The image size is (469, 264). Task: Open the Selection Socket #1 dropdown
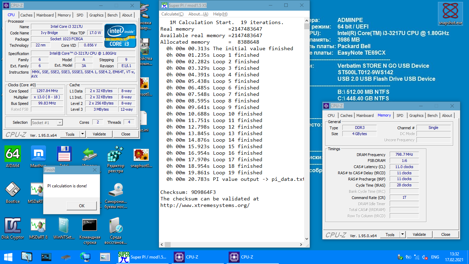pyautogui.click(x=47, y=122)
